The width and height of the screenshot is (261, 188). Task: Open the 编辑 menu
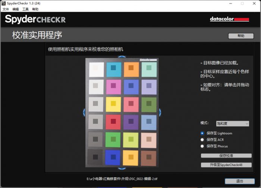click(15, 9)
